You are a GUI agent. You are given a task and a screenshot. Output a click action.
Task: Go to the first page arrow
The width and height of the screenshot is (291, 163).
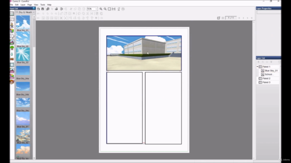(x=239, y=18)
